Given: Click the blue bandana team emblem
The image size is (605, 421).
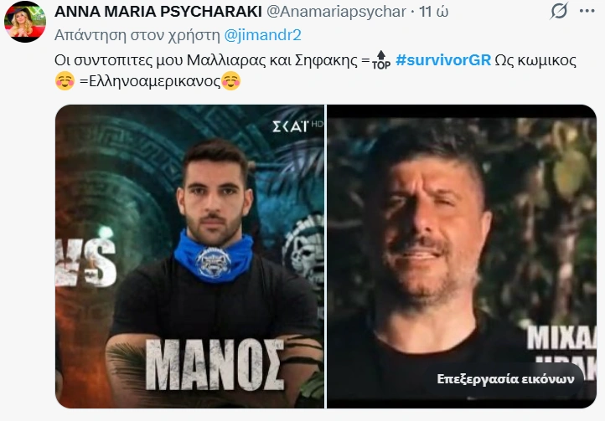Looking at the screenshot, I should 213,262.
